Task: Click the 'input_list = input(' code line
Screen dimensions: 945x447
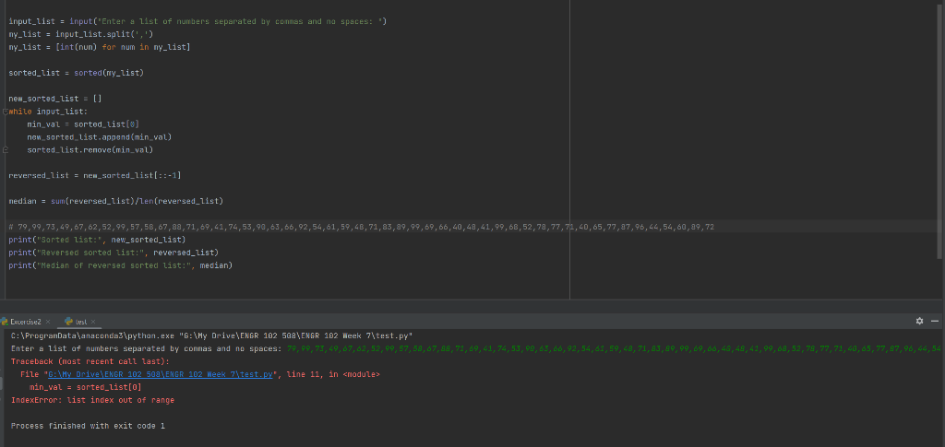Action: click(197, 21)
